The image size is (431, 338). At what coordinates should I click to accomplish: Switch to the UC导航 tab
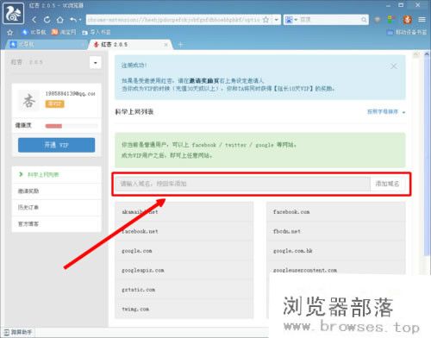pos(46,45)
